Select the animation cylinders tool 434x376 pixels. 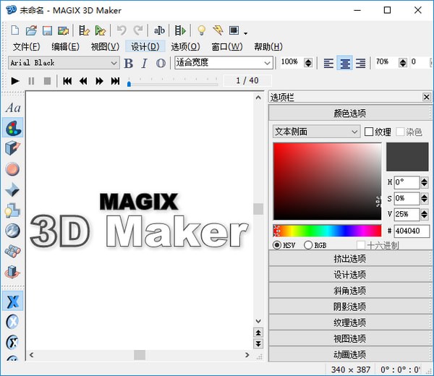tap(13, 251)
